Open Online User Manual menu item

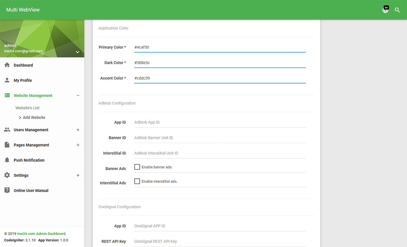tap(31, 191)
